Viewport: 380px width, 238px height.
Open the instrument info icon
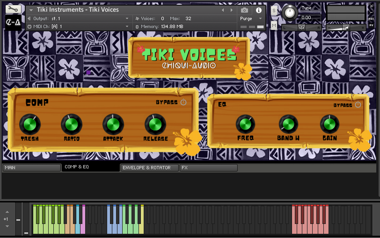(x=258, y=10)
